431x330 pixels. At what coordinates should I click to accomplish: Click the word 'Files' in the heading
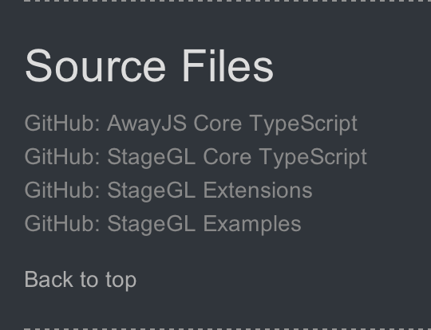(227, 65)
